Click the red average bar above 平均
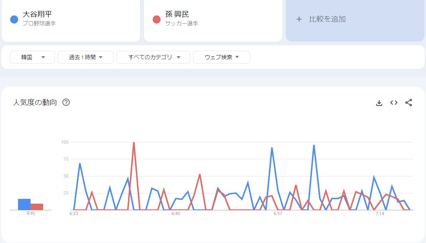The width and height of the screenshot is (426, 243). click(37, 207)
